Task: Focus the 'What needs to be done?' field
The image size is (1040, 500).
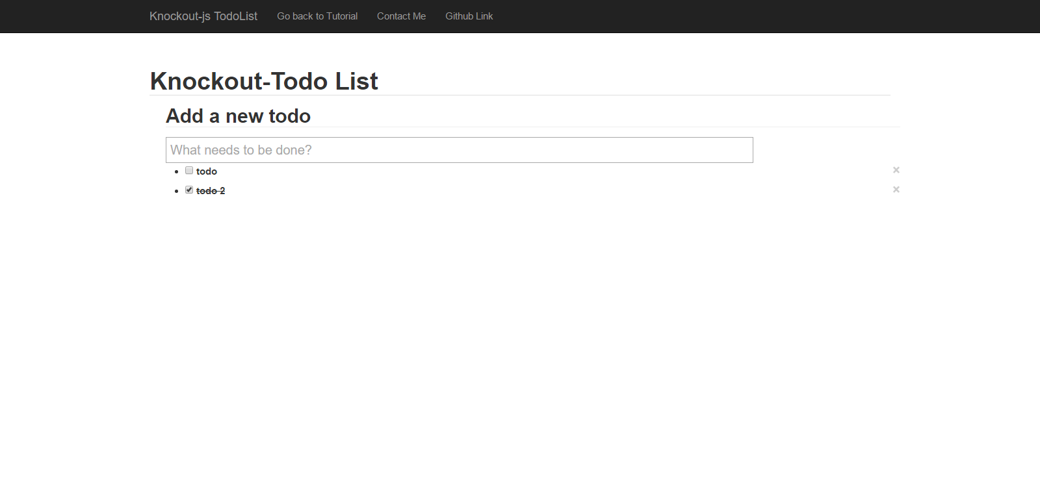Action: click(x=460, y=150)
